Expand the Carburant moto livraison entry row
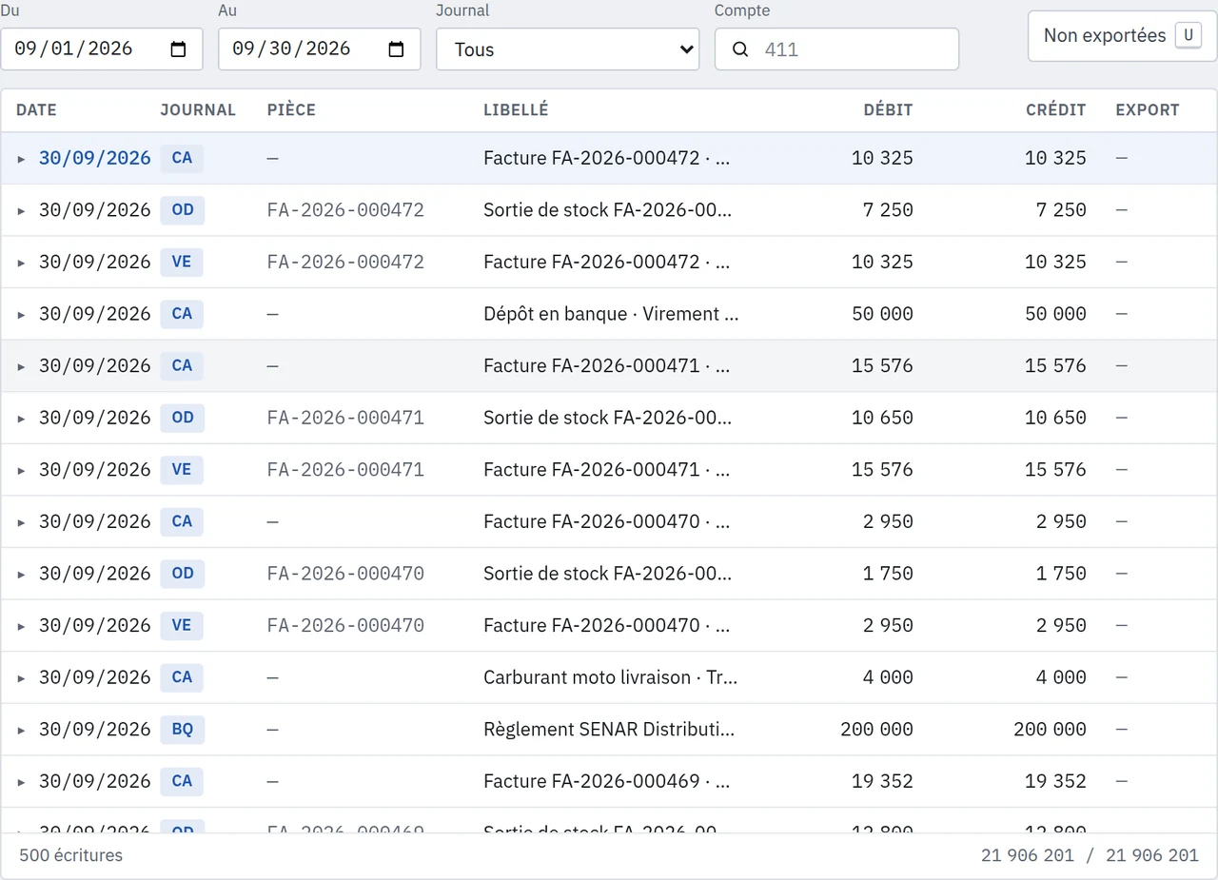 tap(22, 677)
